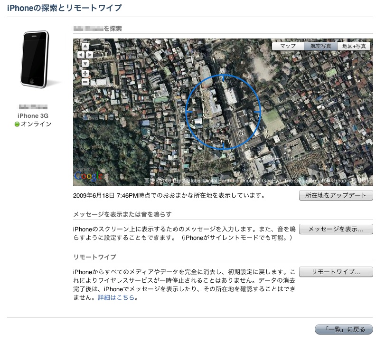
Task: Click the 所在地をアップデート button
Action: [336, 195]
